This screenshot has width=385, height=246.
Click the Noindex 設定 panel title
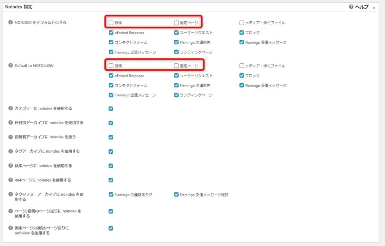pos(19,7)
